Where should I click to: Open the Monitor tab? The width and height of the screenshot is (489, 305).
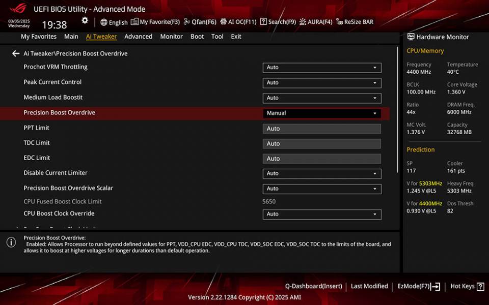pos(171,37)
